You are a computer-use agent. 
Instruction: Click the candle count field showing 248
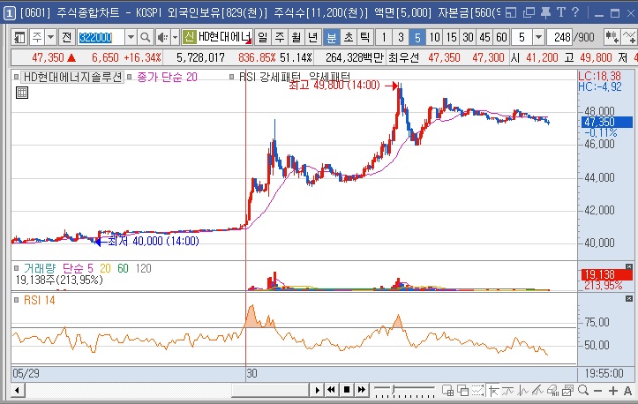click(559, 38)
